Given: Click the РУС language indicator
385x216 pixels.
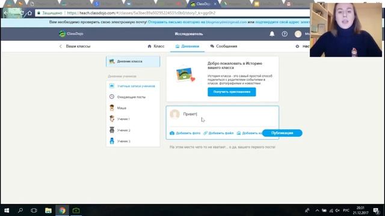Looking at the screenshot, I should click(346, 211).
